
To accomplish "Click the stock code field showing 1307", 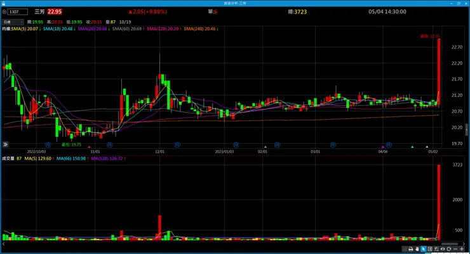I will [x=18, y=12].
